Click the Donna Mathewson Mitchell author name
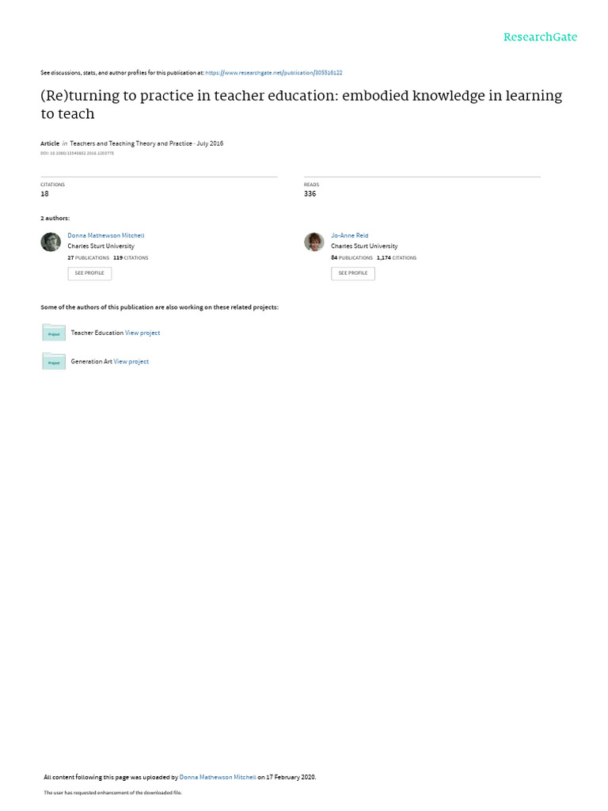Image resolution: width=608 pixels, height=811 pixels. click(106, 235)
